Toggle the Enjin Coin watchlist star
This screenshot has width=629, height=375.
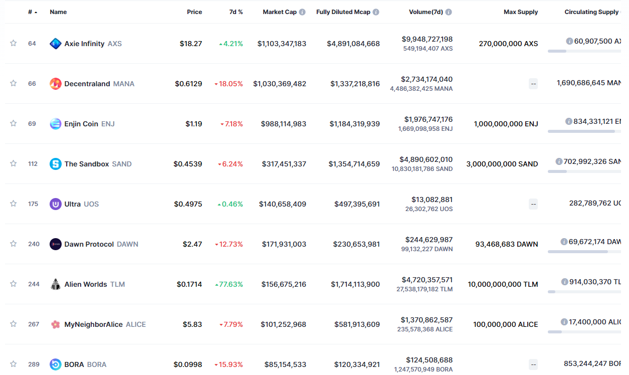13,123
